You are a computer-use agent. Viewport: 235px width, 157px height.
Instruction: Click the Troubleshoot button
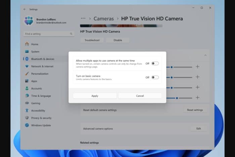click(92, 40)
